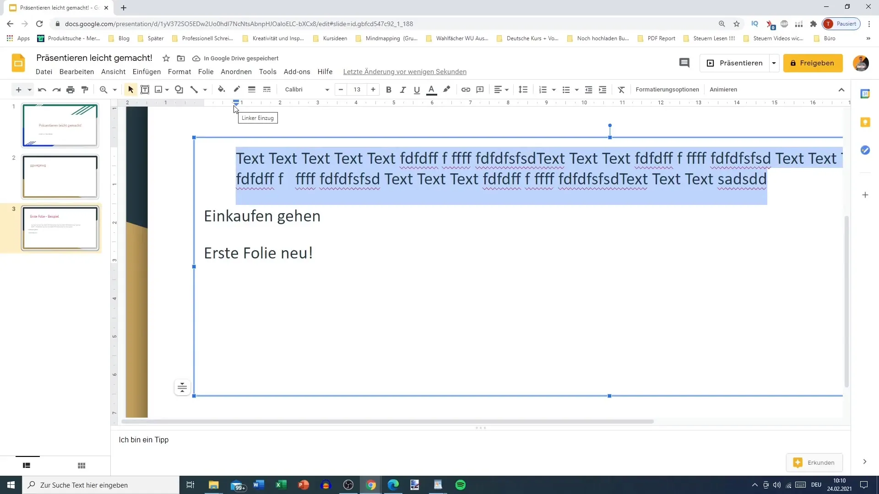Toggle the numbered list
Screen dimensions: 879x494
pyautogui.click(x=543, y=90)
